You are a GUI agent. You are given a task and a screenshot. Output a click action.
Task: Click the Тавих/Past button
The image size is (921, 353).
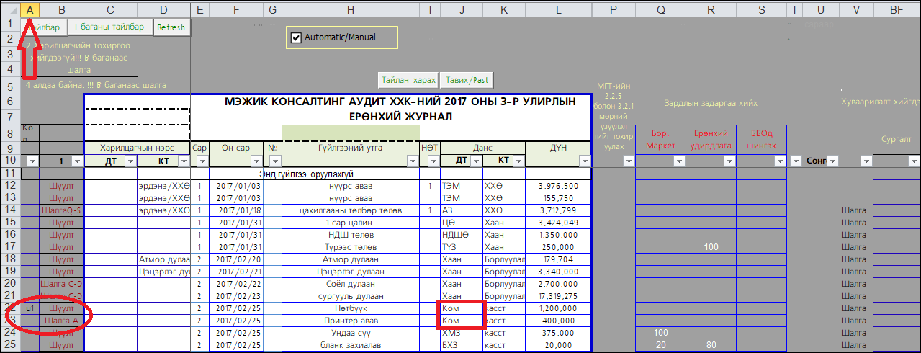click(467, 80)
